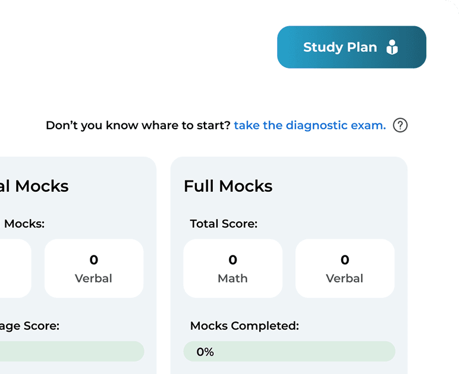This screenshot has height=374, width=459.
Task: Click the reader icon in Study Plan
Action: click(392, 47)
